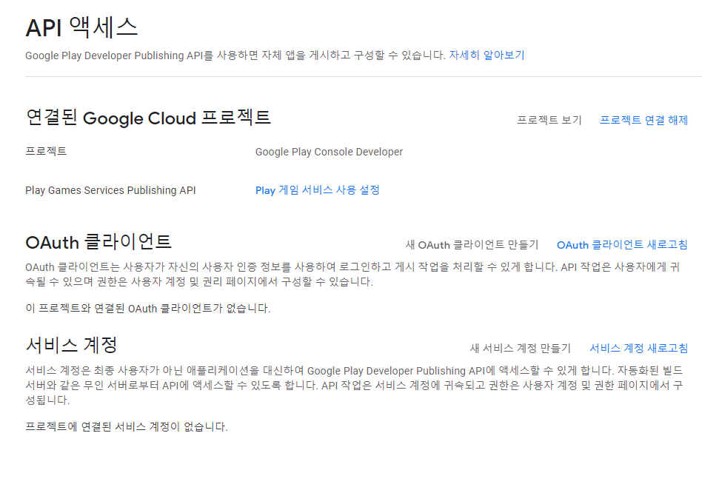Click the OAuth 클라이언트 section heading
This screenshot has height=490, width=702.
(98, 242)
